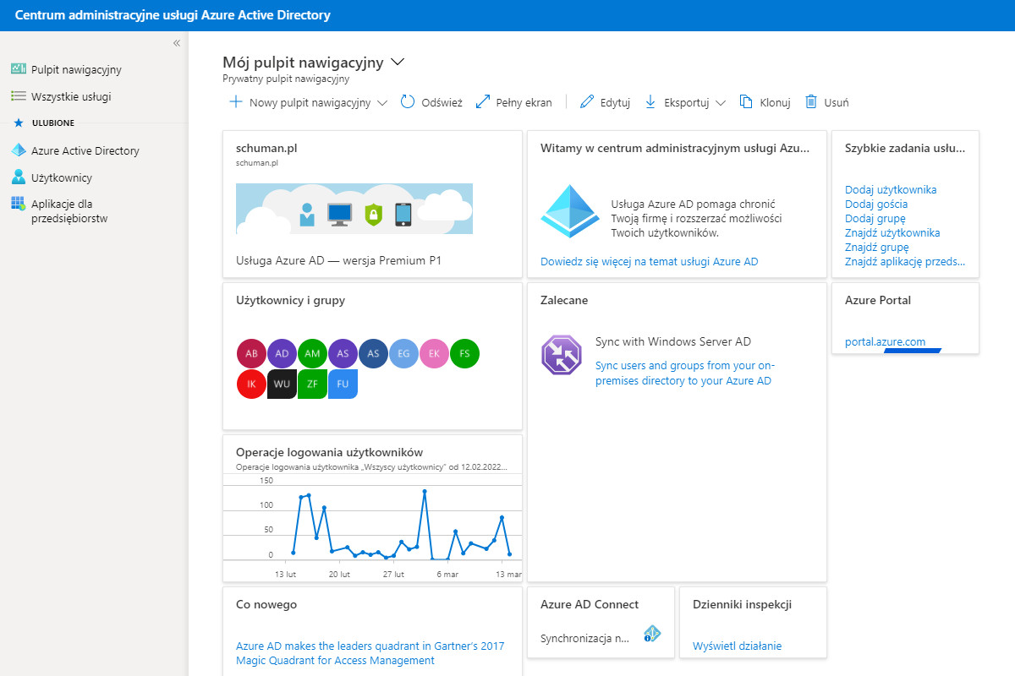Expand the Eksportuj dropdown arrow
Image resolution: width=1015 pixels, height=676 pixels.
pos(721,103)
